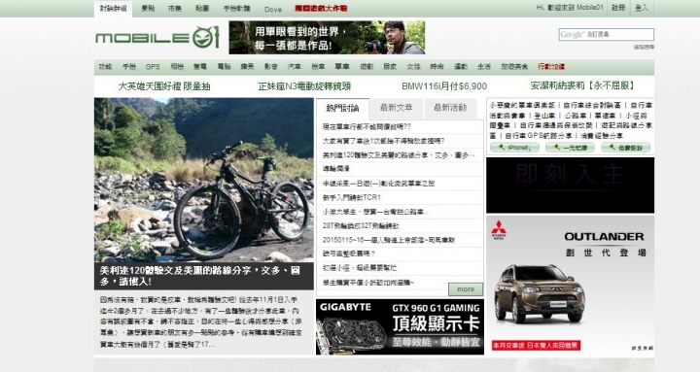Open the 討論群組 top tab
700x372 pixels.
[x=114, y=9]
